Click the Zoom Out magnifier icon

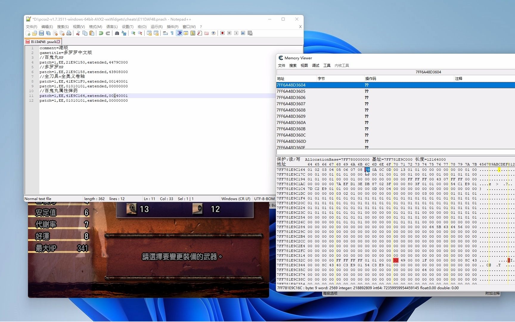pos(140,33)
